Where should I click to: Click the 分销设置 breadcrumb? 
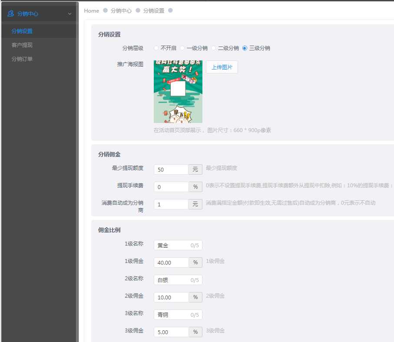tap(153, 10)
